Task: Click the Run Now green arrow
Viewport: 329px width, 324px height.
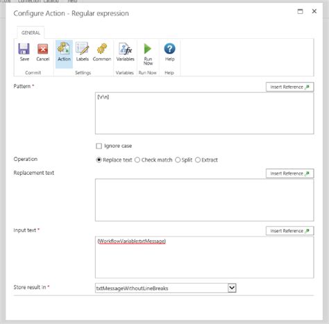Action: pyautogui.click(x=148, y=49)
